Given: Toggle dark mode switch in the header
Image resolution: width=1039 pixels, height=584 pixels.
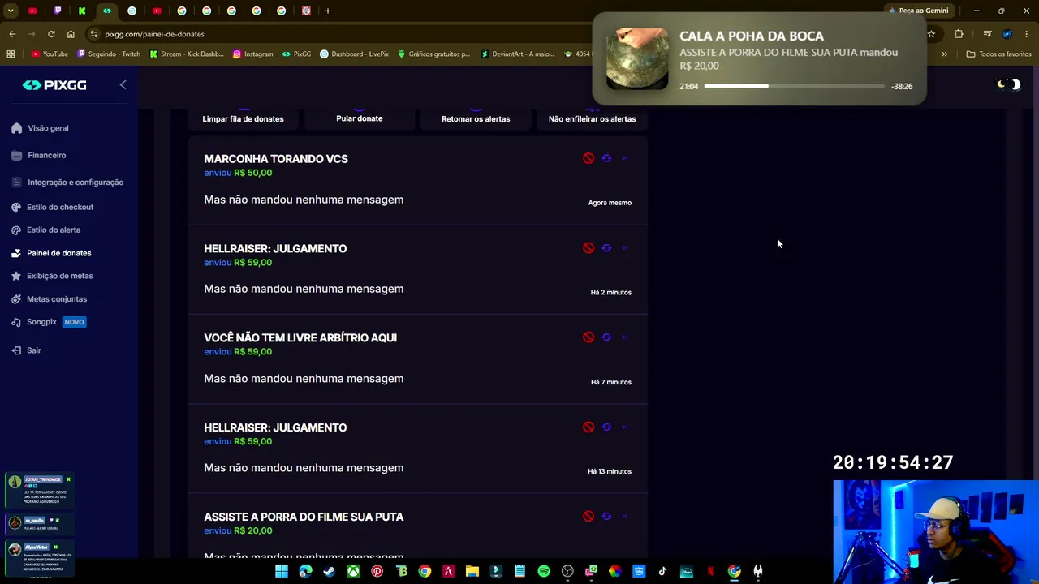Looking at the screenshot, I should [1009, 84].
